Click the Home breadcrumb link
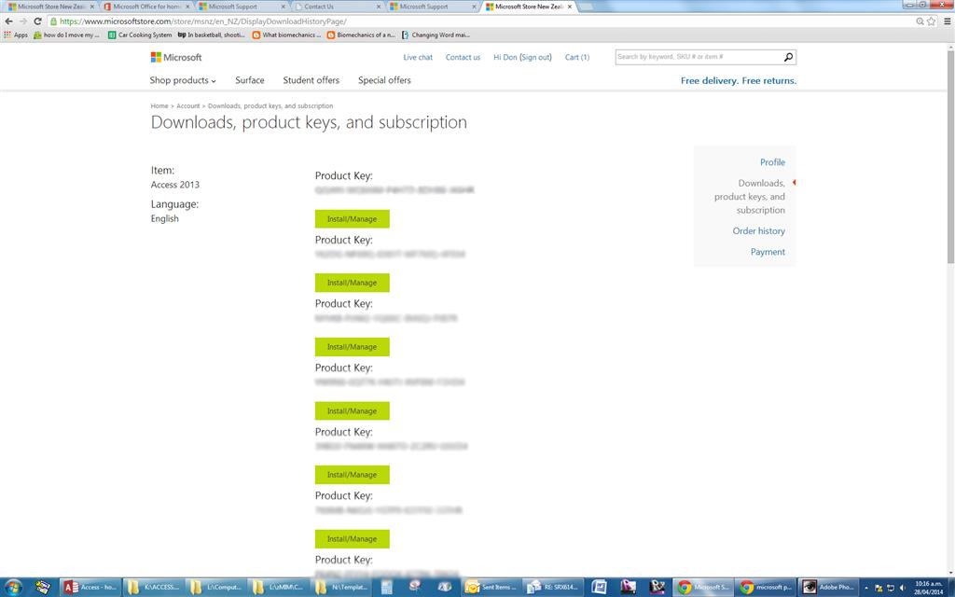Screen dimensions: 955x597 tap(159, 106)
